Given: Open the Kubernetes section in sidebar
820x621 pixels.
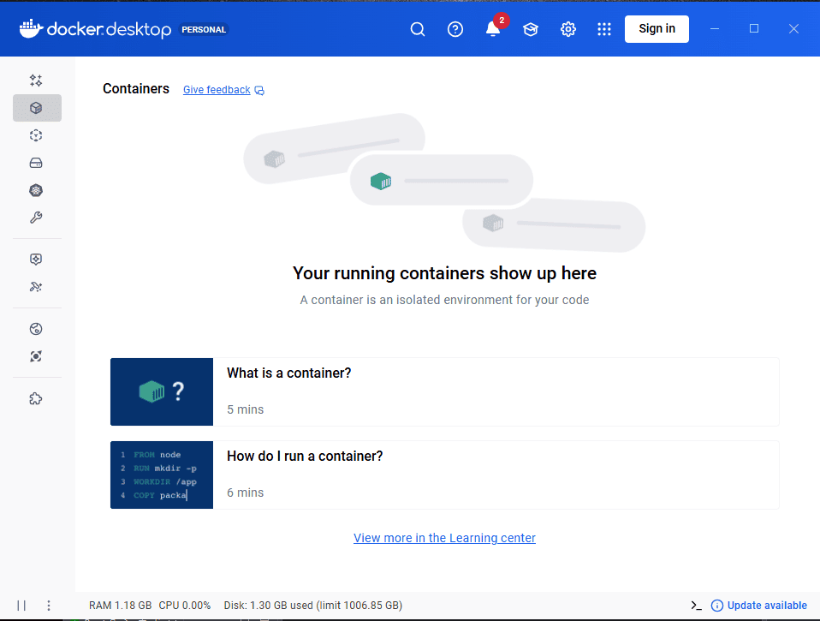Looking at the screenshot, I should [x=36, y=190].
